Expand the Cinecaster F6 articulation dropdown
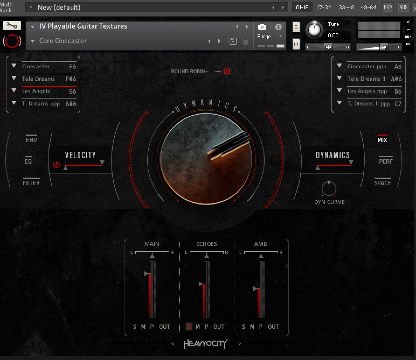Image resolution: width=416 pixels, height=360 pixels. click(x=14, y=66)
